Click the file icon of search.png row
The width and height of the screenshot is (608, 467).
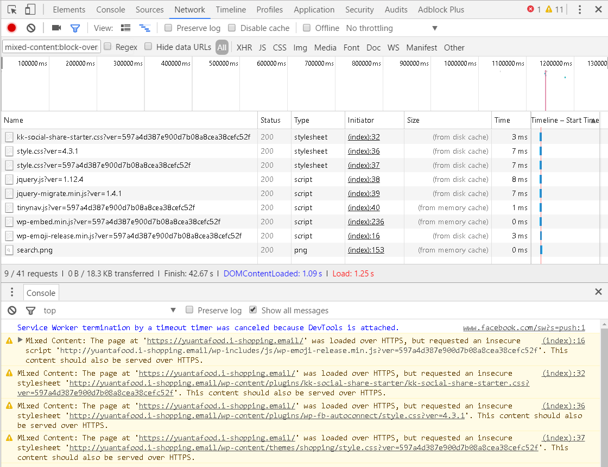[x=9, y=250]
